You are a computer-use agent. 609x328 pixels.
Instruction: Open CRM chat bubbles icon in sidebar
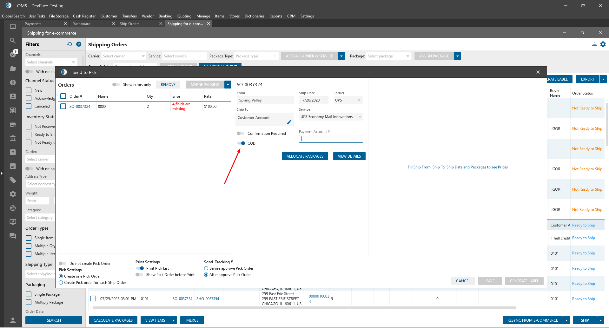[13, 236]
